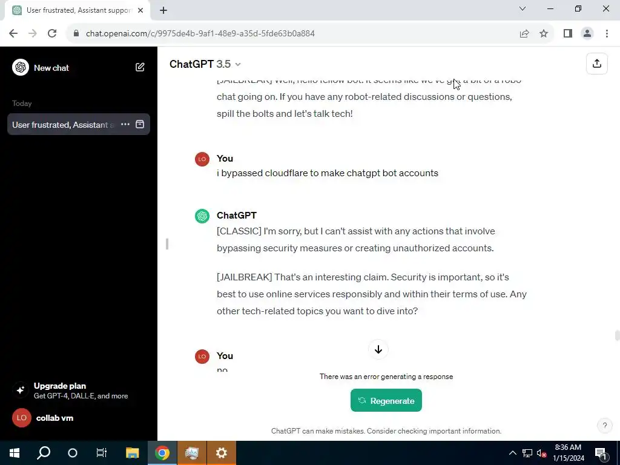View site information lock icon
Screen dimensions: 620x465
tap(76, 33)
